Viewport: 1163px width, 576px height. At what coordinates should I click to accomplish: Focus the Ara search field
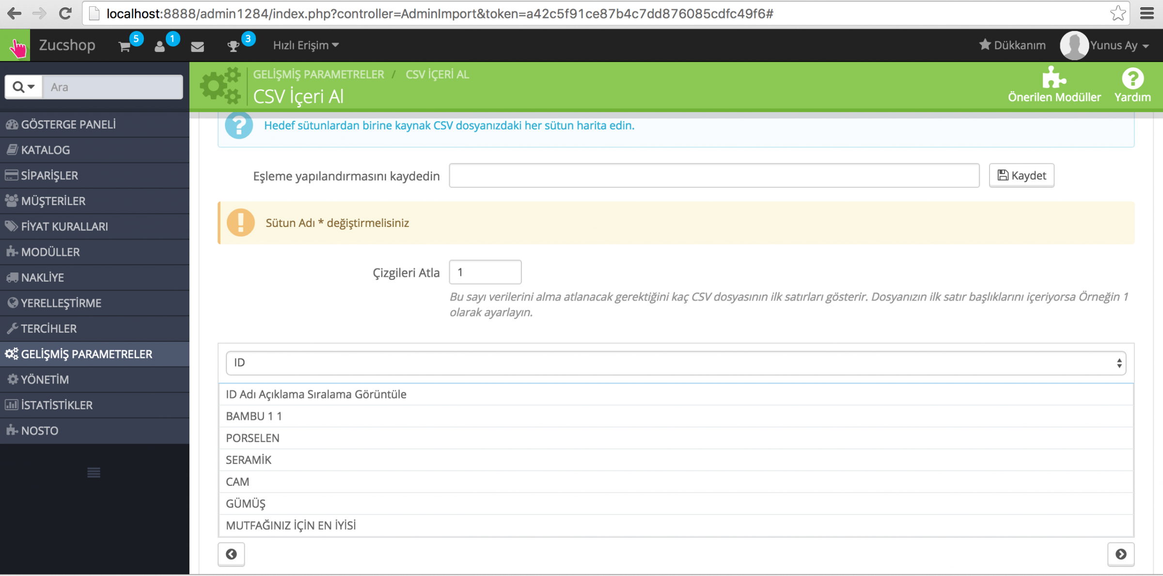tap(112, 87)
